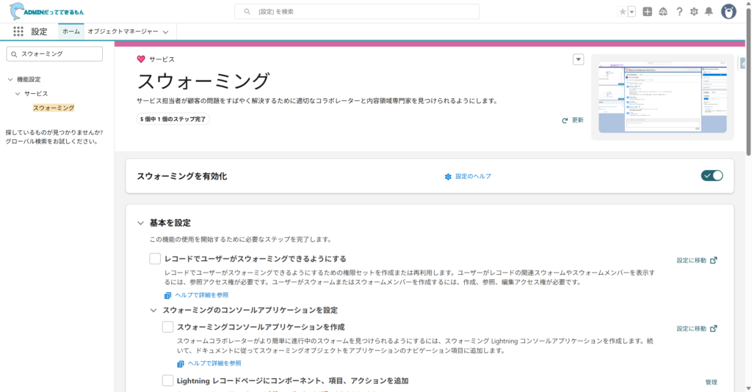
Task: Click the 設定のヘルプ link
Action: 468,177
